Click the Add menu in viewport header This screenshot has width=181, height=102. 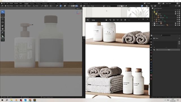[25, 6]
